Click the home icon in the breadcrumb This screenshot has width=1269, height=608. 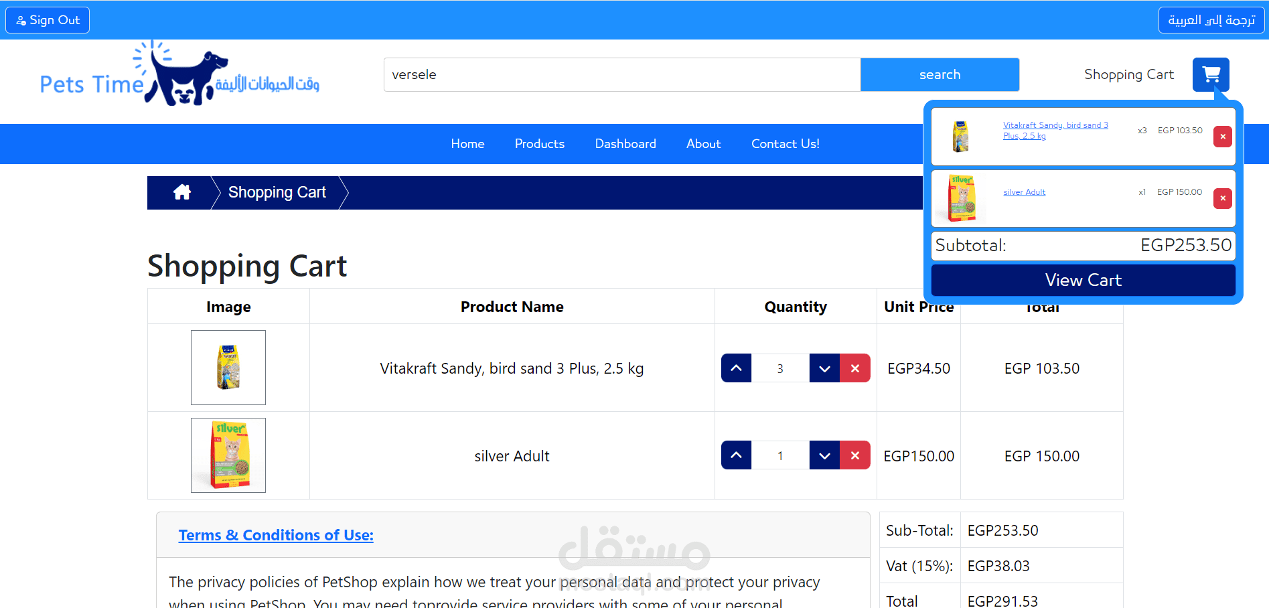(182, 193)
